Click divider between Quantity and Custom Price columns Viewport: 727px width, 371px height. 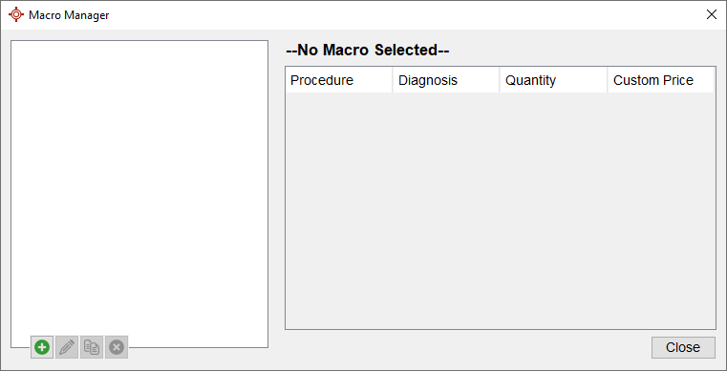pyautogui.click(x=608, y=80)
